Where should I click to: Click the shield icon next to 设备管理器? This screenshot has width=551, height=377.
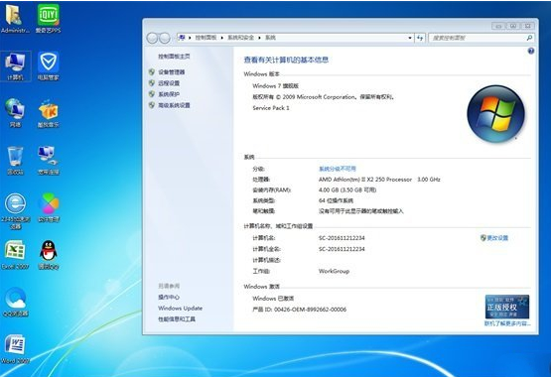[x=152, y=72]
